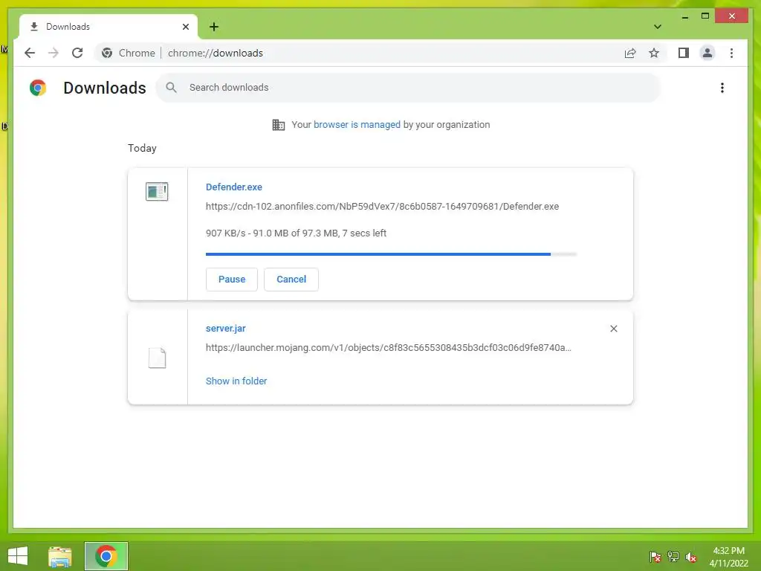Cancel the Defender.exe download
This screenshot has height=571, width=761.
click(x=291, y=280)
